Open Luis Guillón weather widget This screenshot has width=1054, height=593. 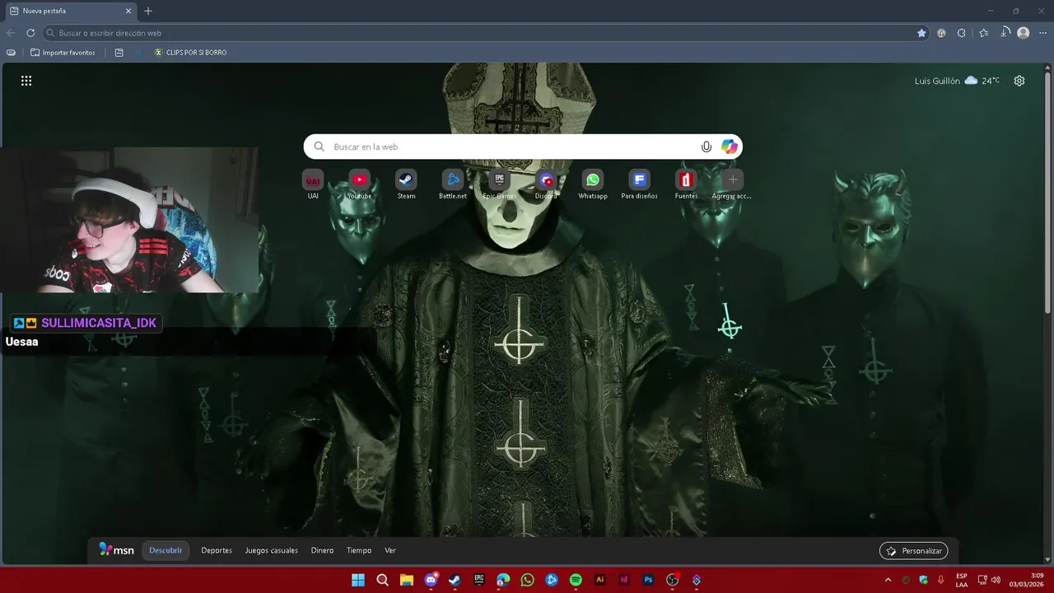957,81
